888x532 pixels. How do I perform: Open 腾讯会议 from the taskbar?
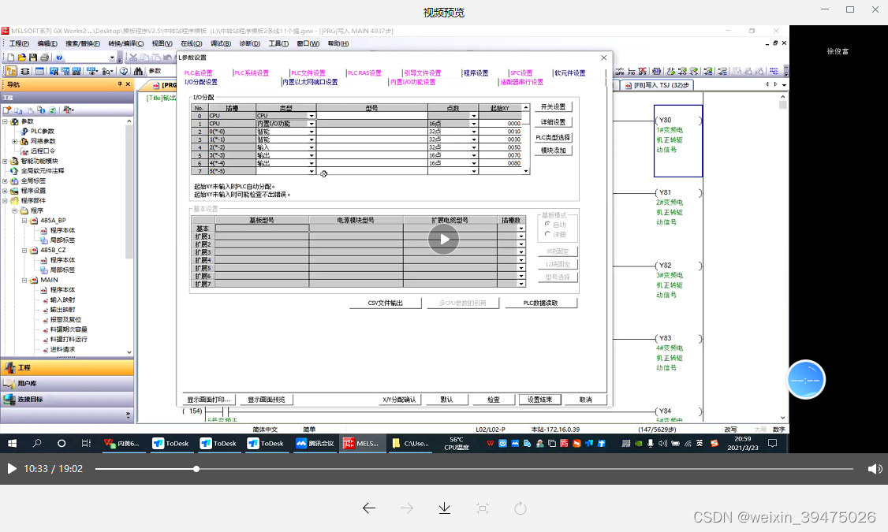[315, 443]
